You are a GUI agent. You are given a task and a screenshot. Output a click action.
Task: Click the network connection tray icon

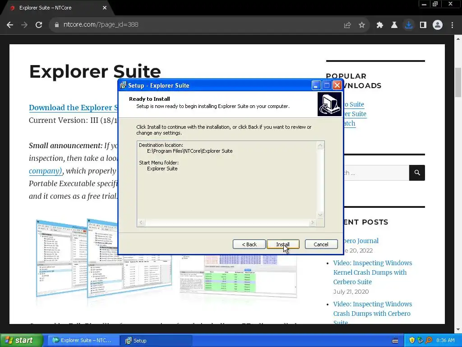coord(420,340)
